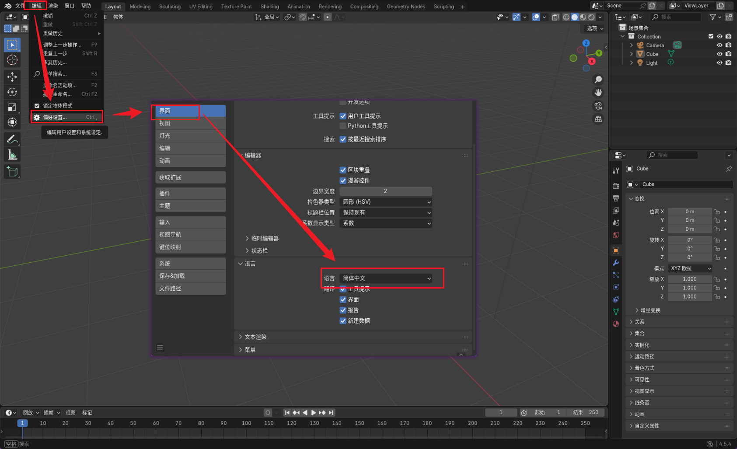
Task: Choose 偏好设置 from the edit menu
Action: point(66,117)
